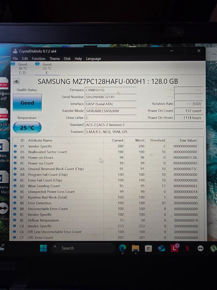Image resolution: width=217 pixels, height=290 pixels.
Task: Click the taskbar Search box
Action: (83, 248)
